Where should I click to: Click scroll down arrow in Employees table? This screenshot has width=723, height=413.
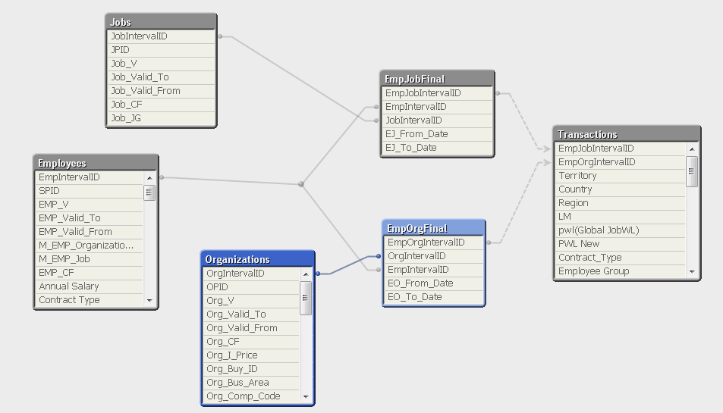(149, 300)
